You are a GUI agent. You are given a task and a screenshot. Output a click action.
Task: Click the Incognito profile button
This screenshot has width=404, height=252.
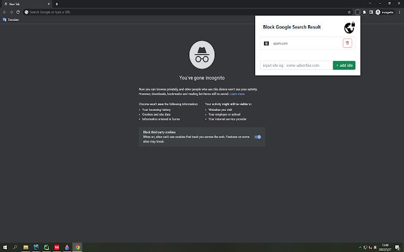coord(384,12)
